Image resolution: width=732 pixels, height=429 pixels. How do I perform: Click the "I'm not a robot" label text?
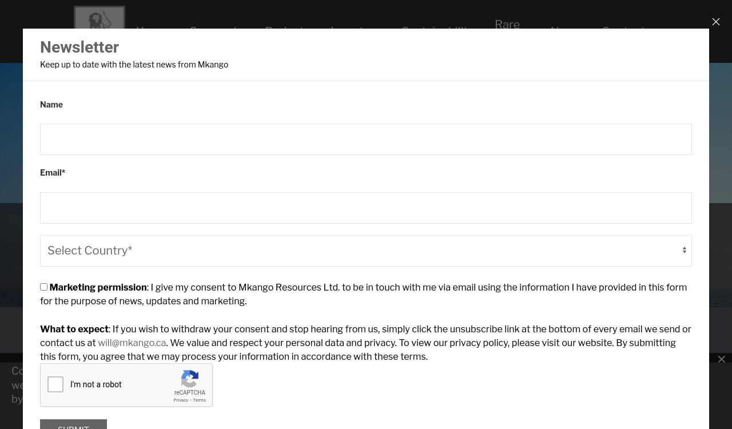click(x=96, y=385)
